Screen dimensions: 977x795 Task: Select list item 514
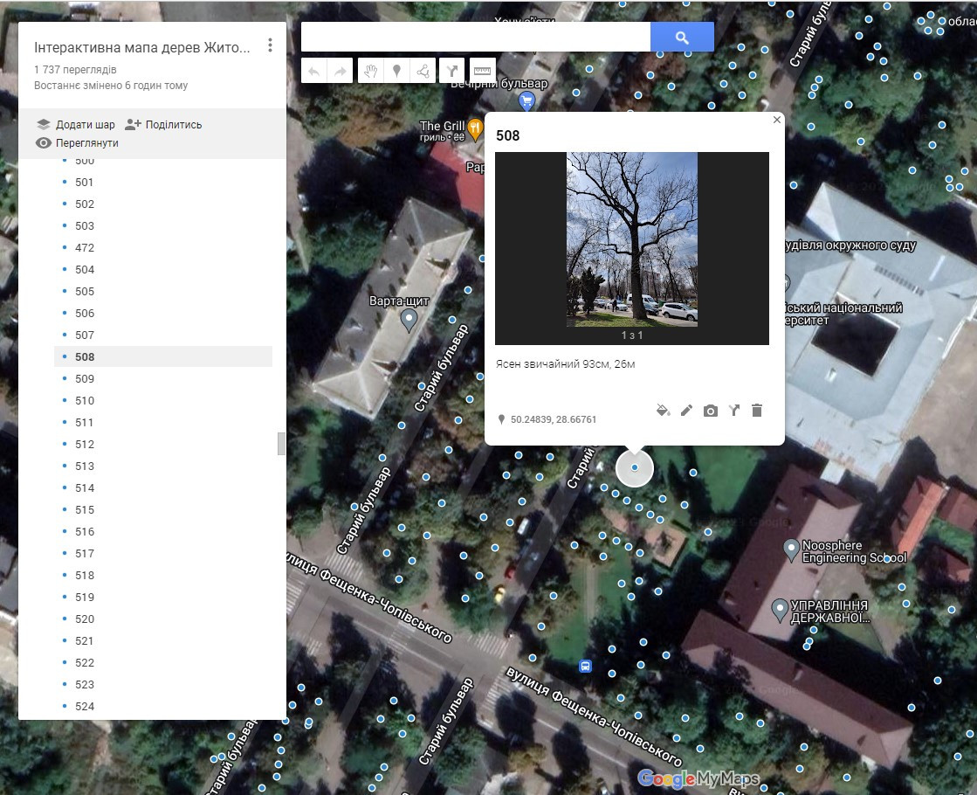(163, 487)
